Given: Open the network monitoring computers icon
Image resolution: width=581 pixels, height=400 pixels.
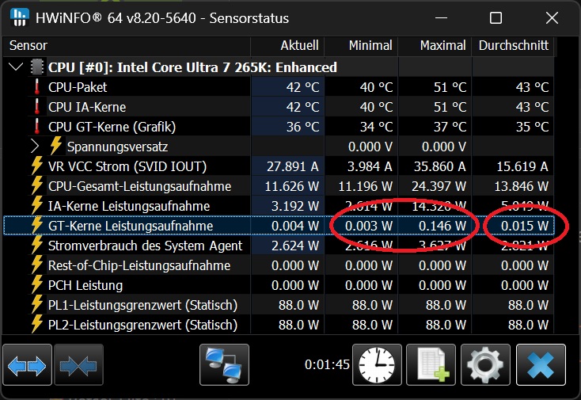Looking at the screenshot, I should (224, 365).
